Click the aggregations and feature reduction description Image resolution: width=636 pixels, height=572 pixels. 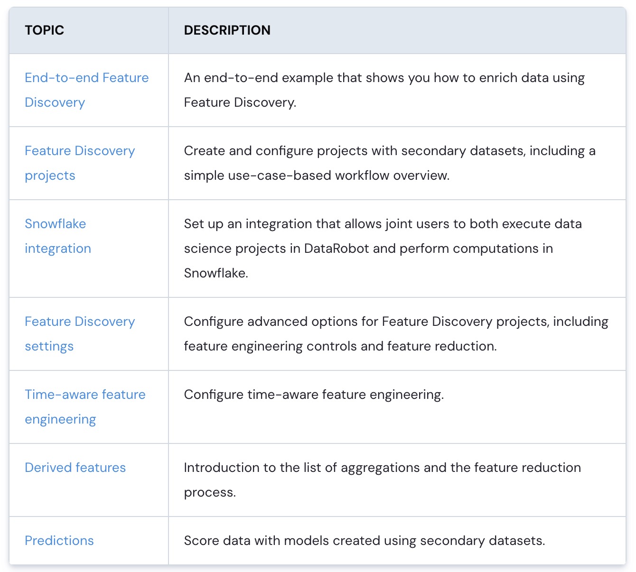click(x=383, y=480)
